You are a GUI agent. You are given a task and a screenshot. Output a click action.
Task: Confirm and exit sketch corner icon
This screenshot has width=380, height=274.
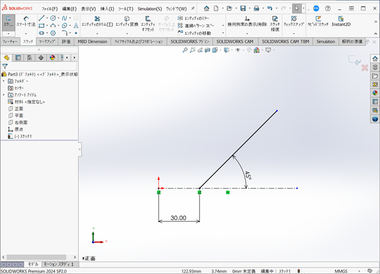point(354,60)
